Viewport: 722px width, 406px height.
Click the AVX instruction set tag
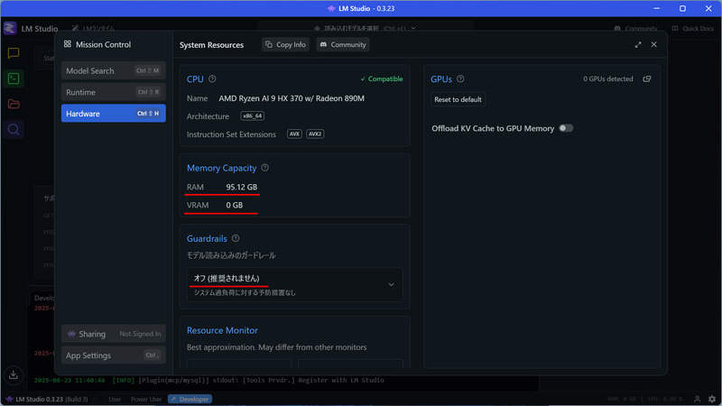pos(294,134)
